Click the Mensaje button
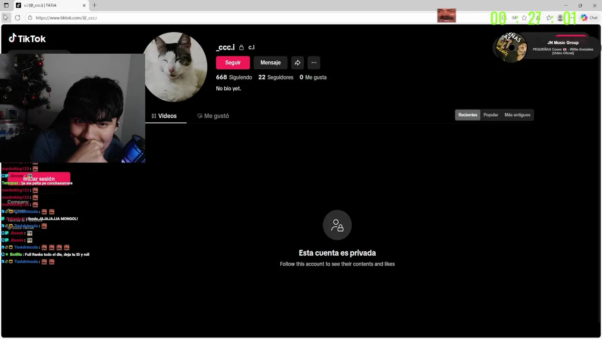The image size is (602, 339). tap(270, 63)
